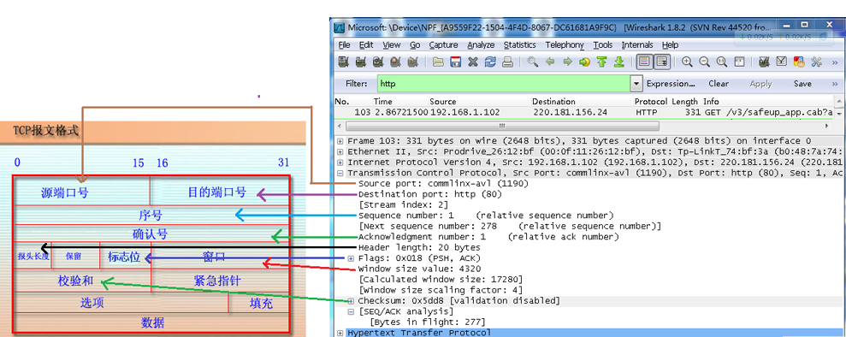Open the Analyze menu
846x337 pixels.
481,44
